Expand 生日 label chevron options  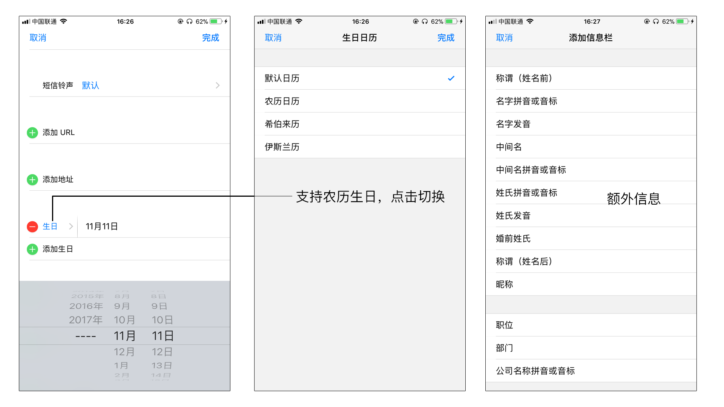pos(71,226)
